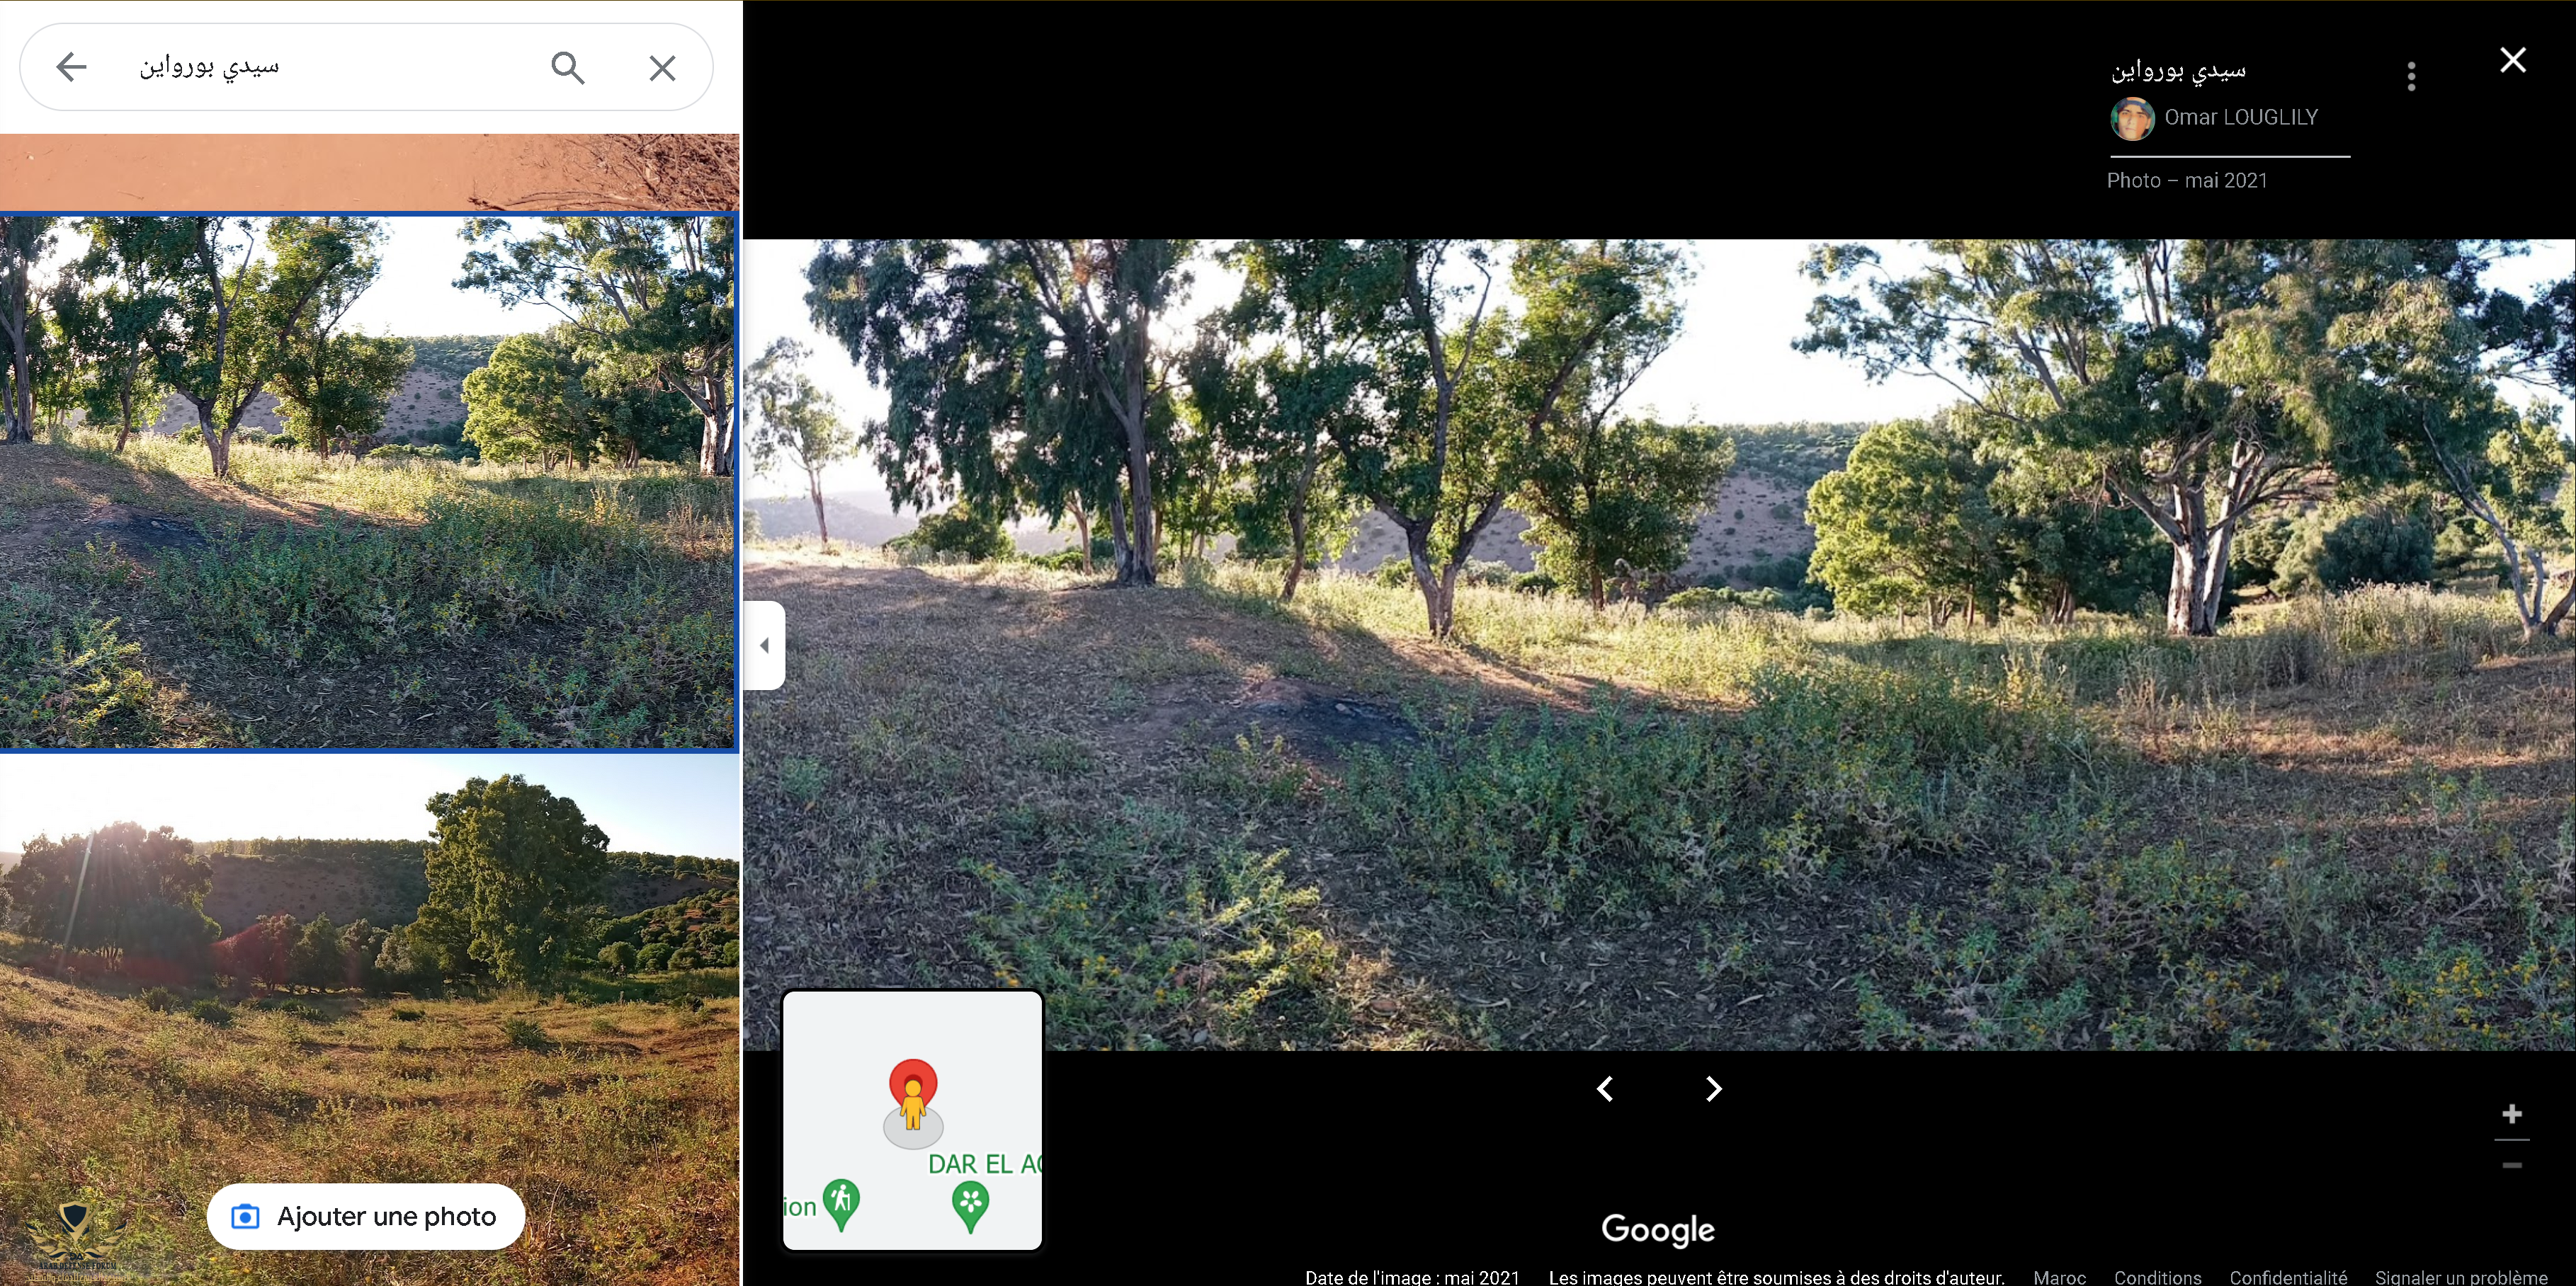Collapse the side panel arrow tab
Image resolution: width=2576 pixels, height=1286 pixels.
[x=764, y=645]
